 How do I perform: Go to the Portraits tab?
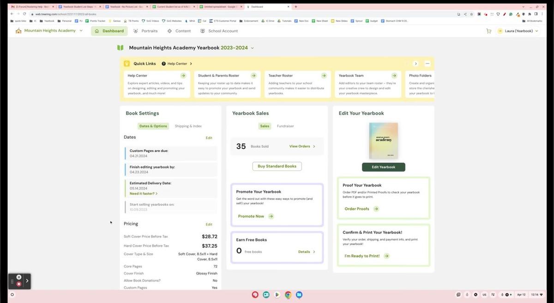(145, 31)
